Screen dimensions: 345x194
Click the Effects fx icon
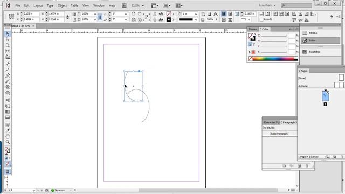[x=216, y=13]
